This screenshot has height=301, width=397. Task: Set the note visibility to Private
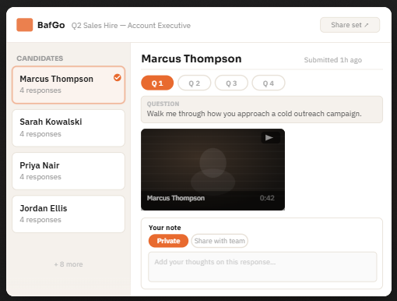pos(168,241)
